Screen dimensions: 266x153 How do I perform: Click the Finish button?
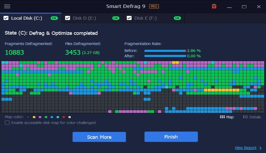pos(171,137)
